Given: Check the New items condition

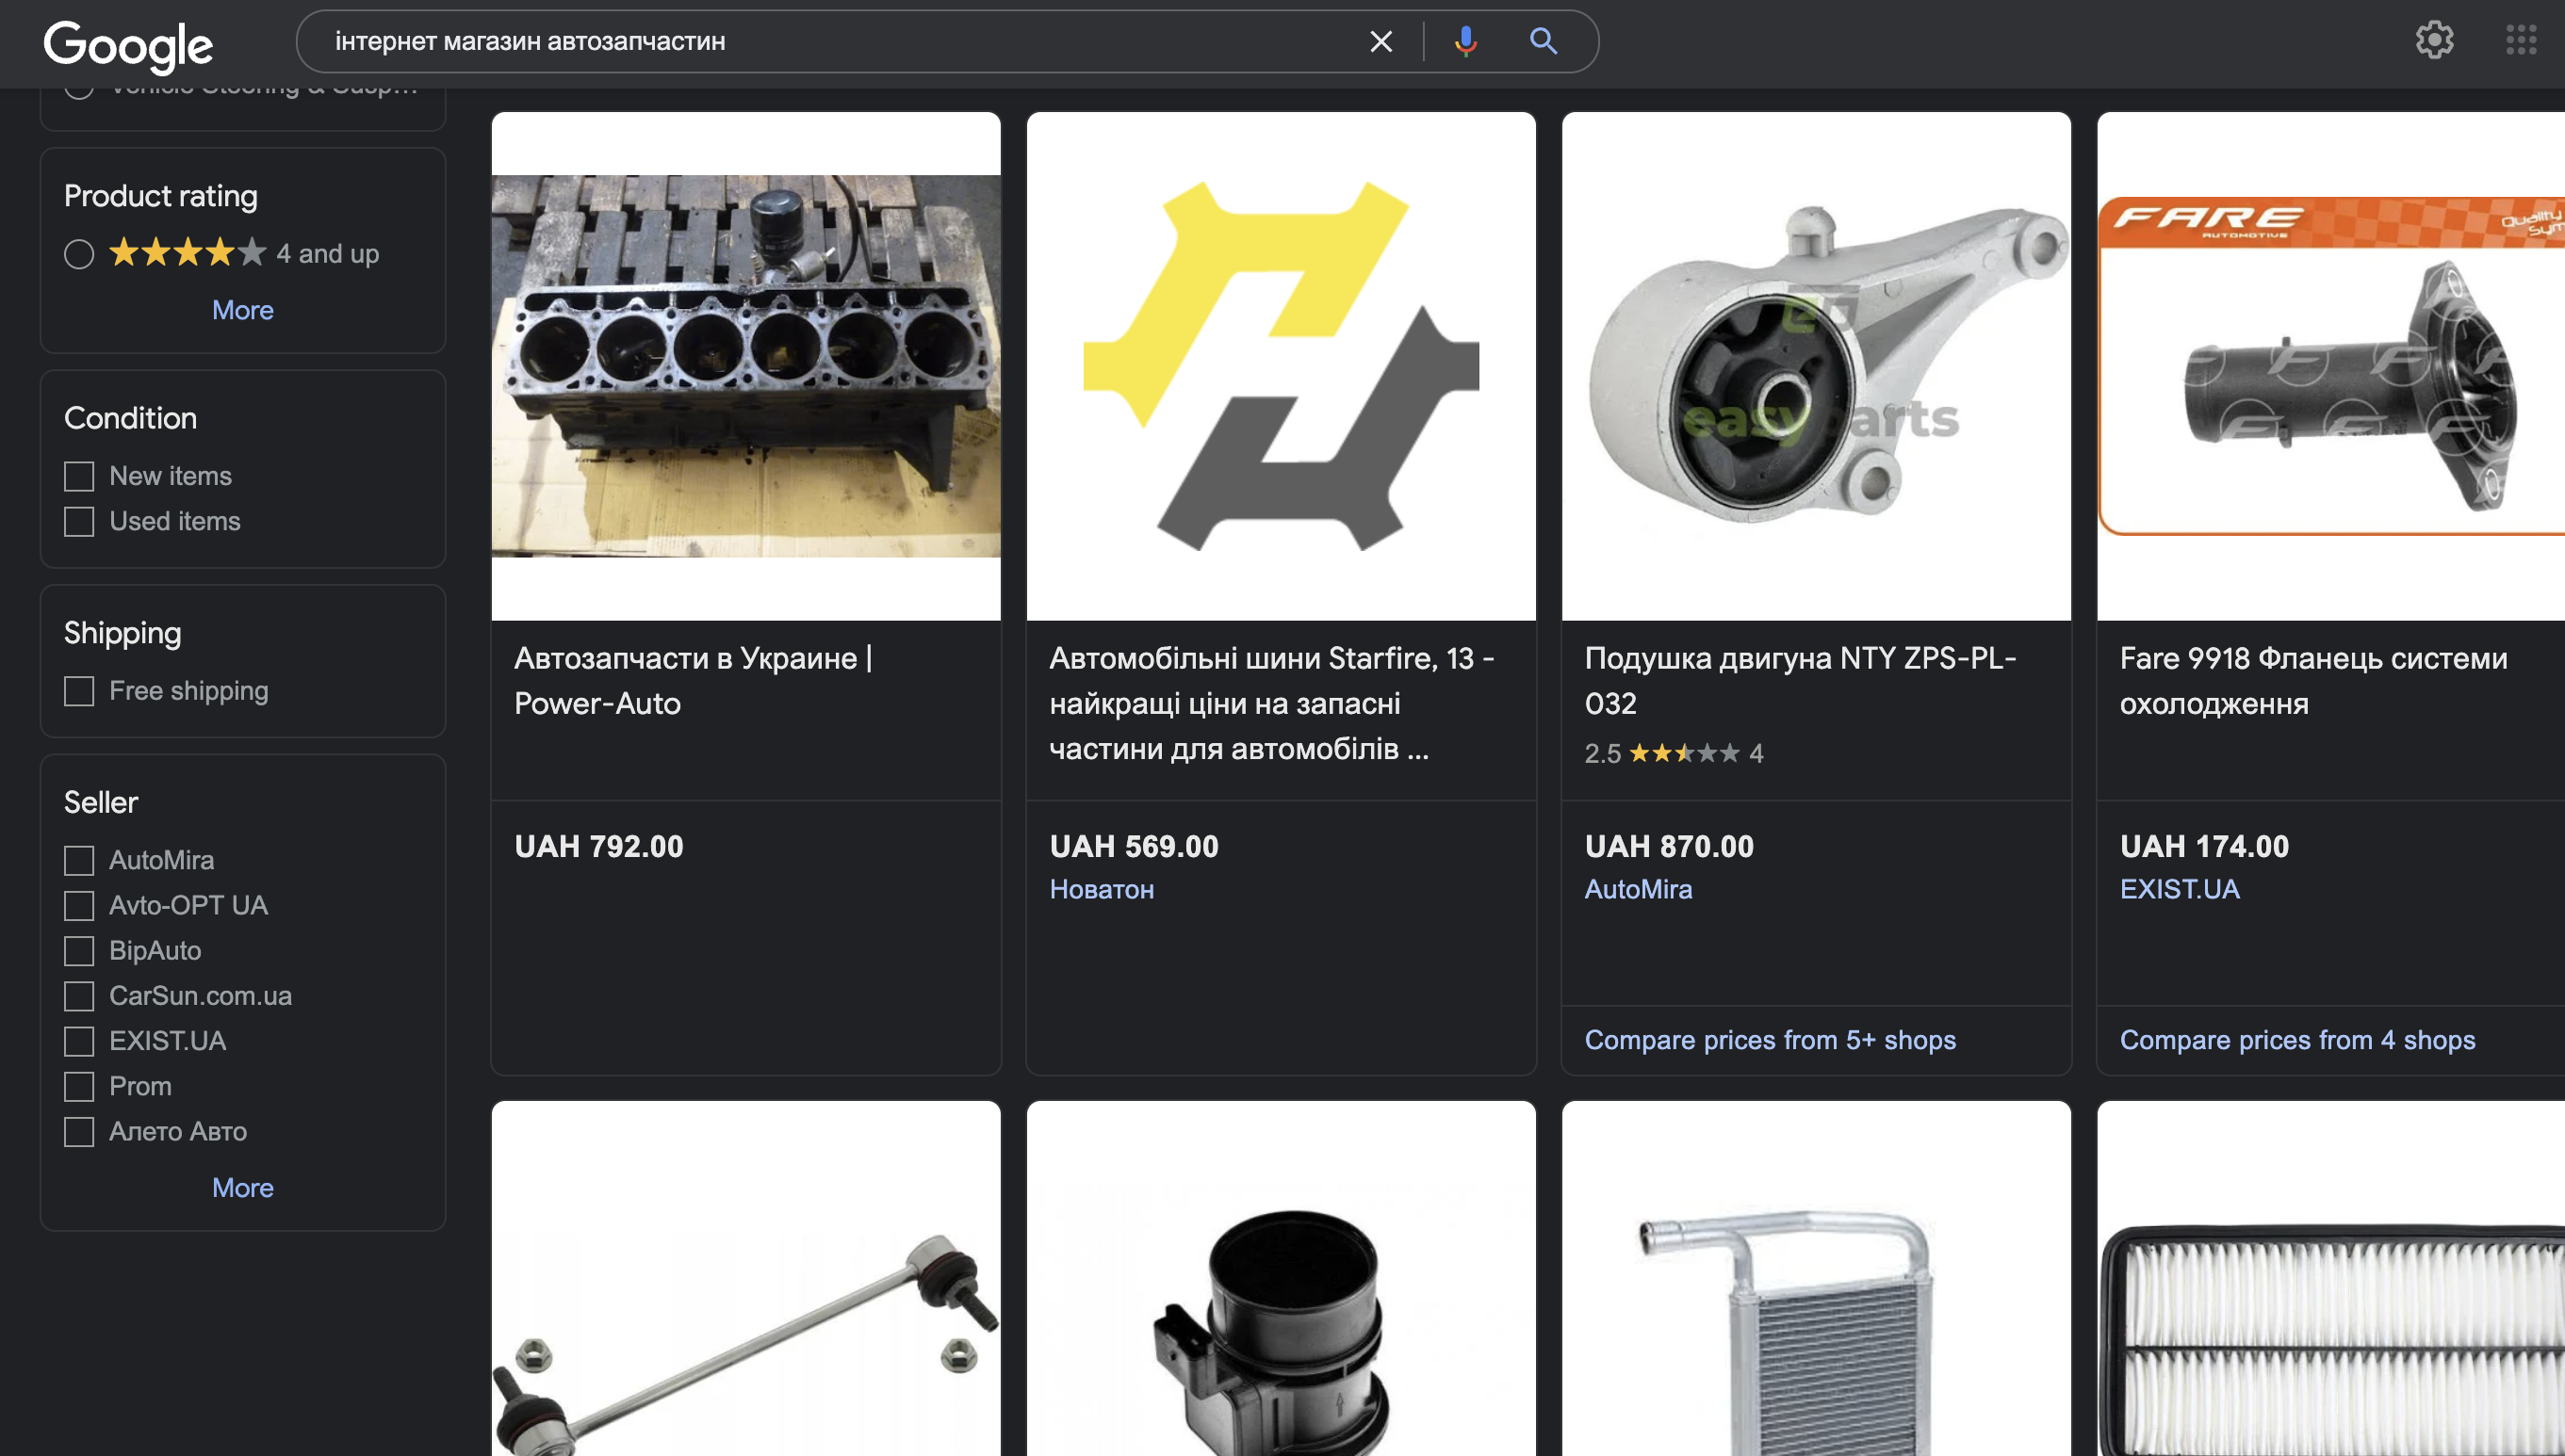Looking at the screenshot, I should click(79, 476).
